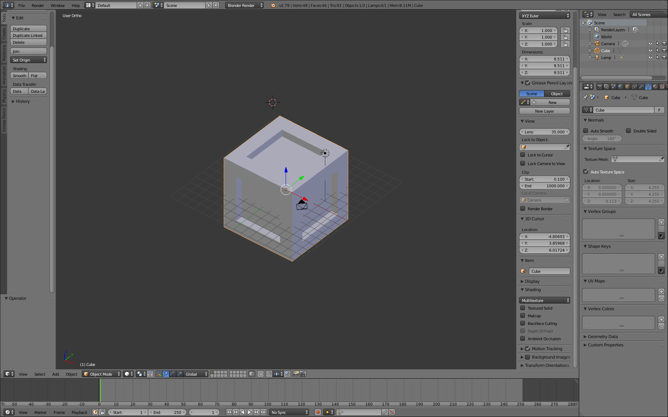Open the Blender Render engine dropdown

pos(244,5)
